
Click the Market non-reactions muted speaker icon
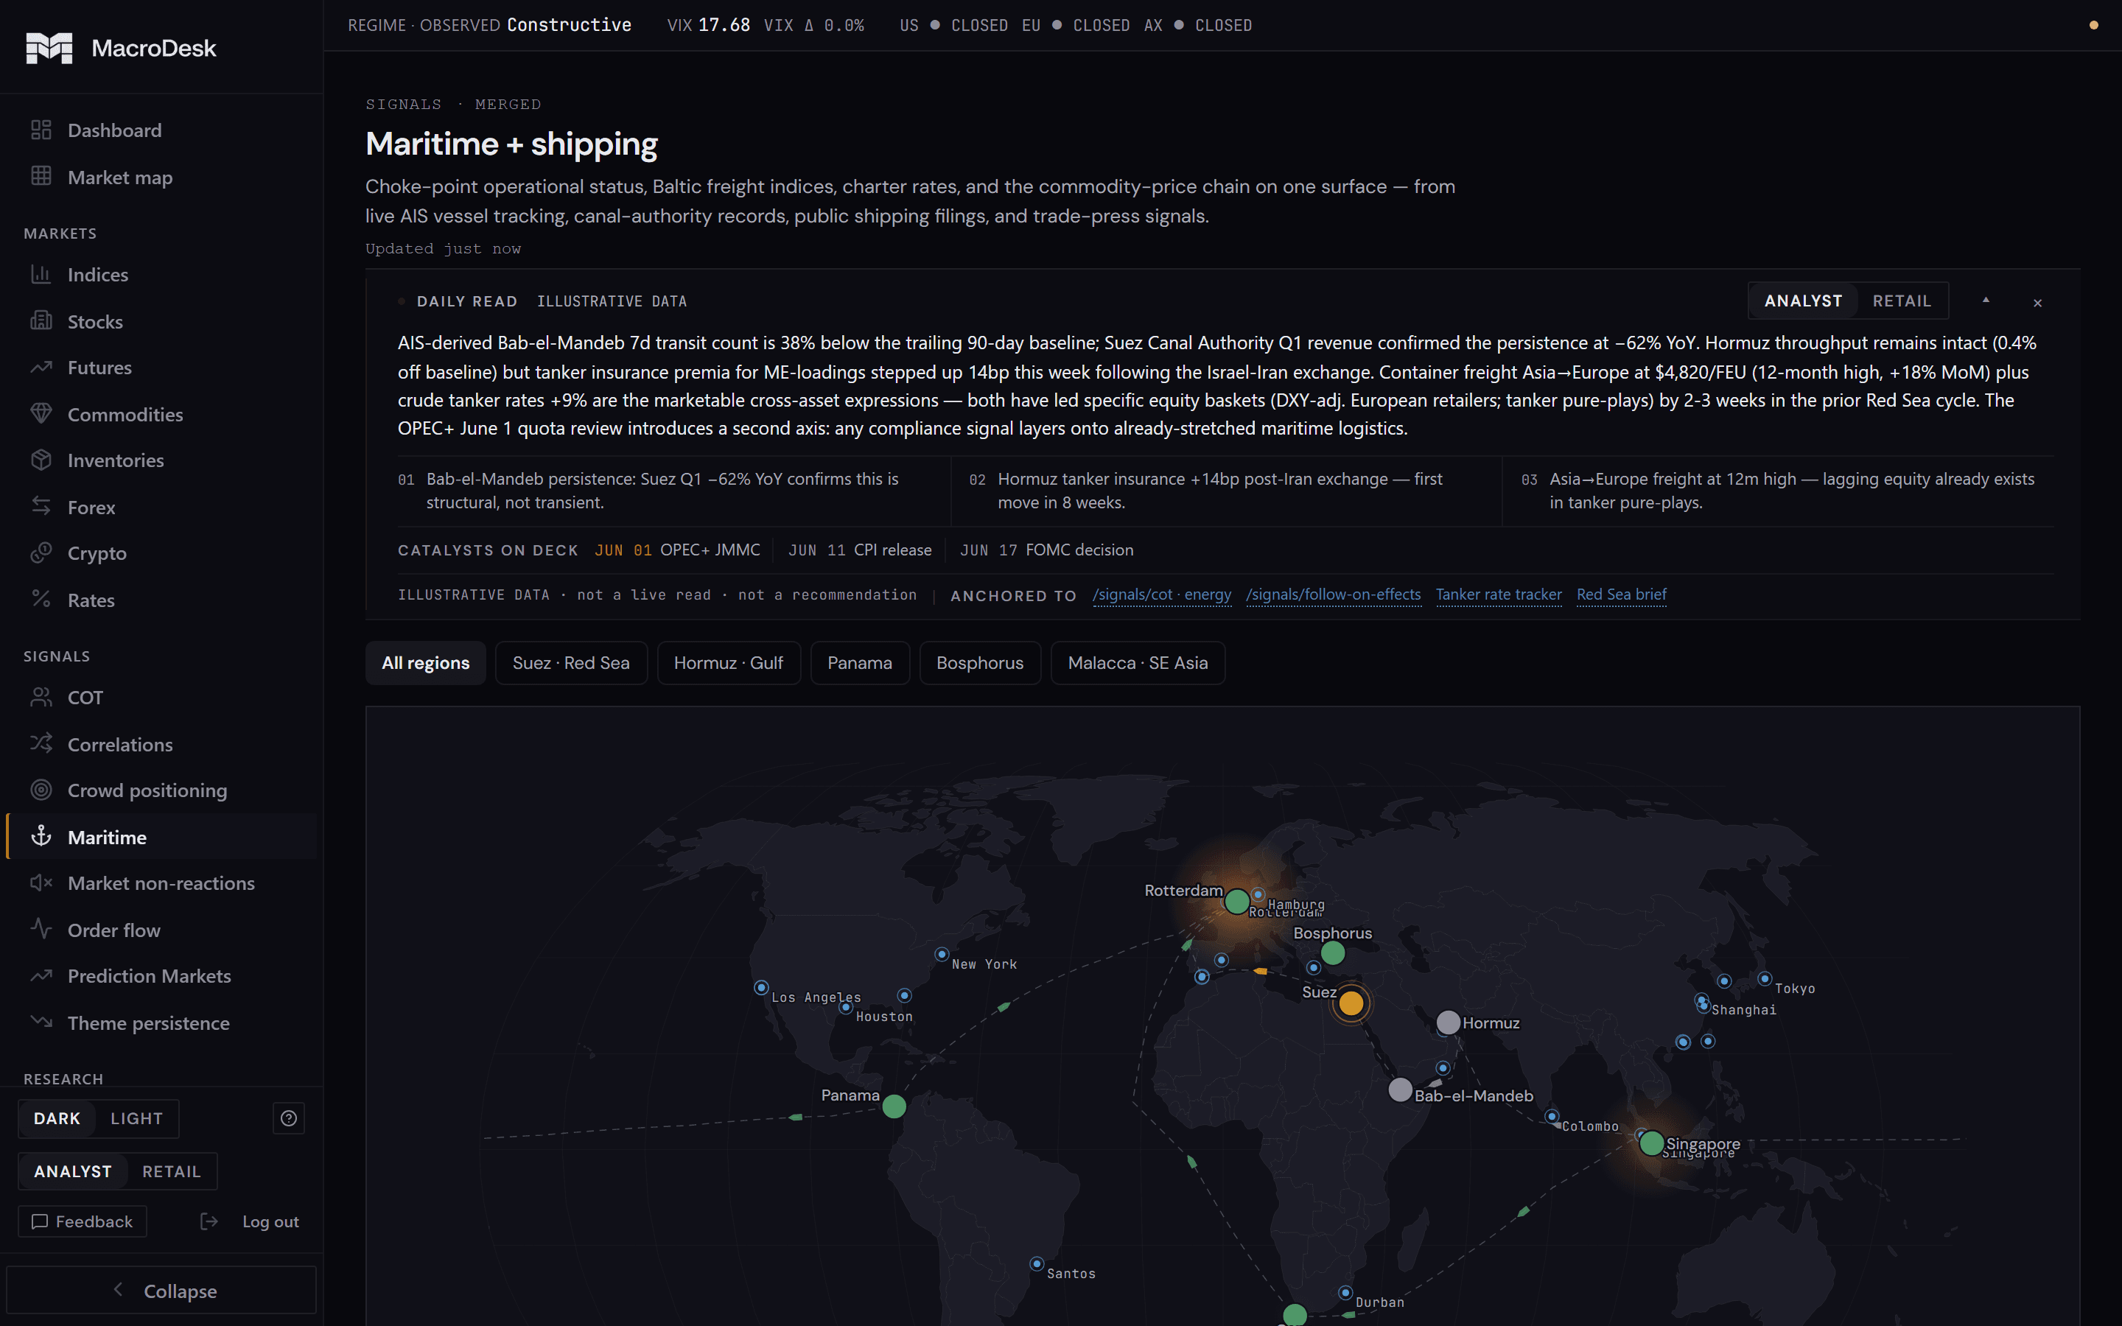[41, 883]
